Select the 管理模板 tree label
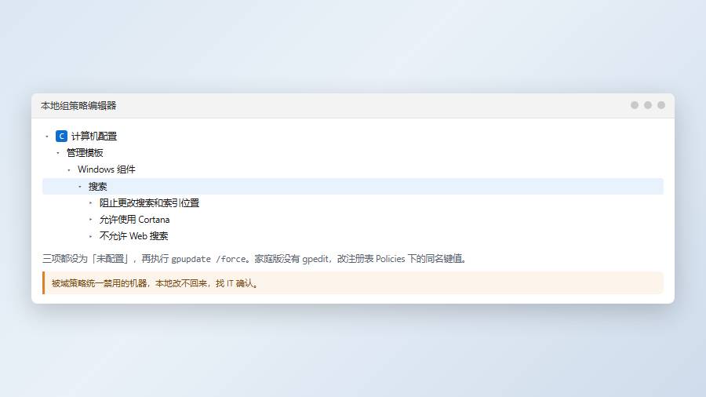The height and width of the screenshot is (397, 706). pos(85,153)
